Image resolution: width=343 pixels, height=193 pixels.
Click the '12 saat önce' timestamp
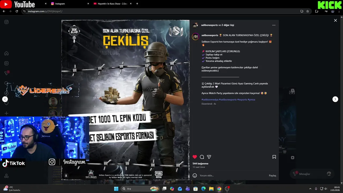coord(199,167)
